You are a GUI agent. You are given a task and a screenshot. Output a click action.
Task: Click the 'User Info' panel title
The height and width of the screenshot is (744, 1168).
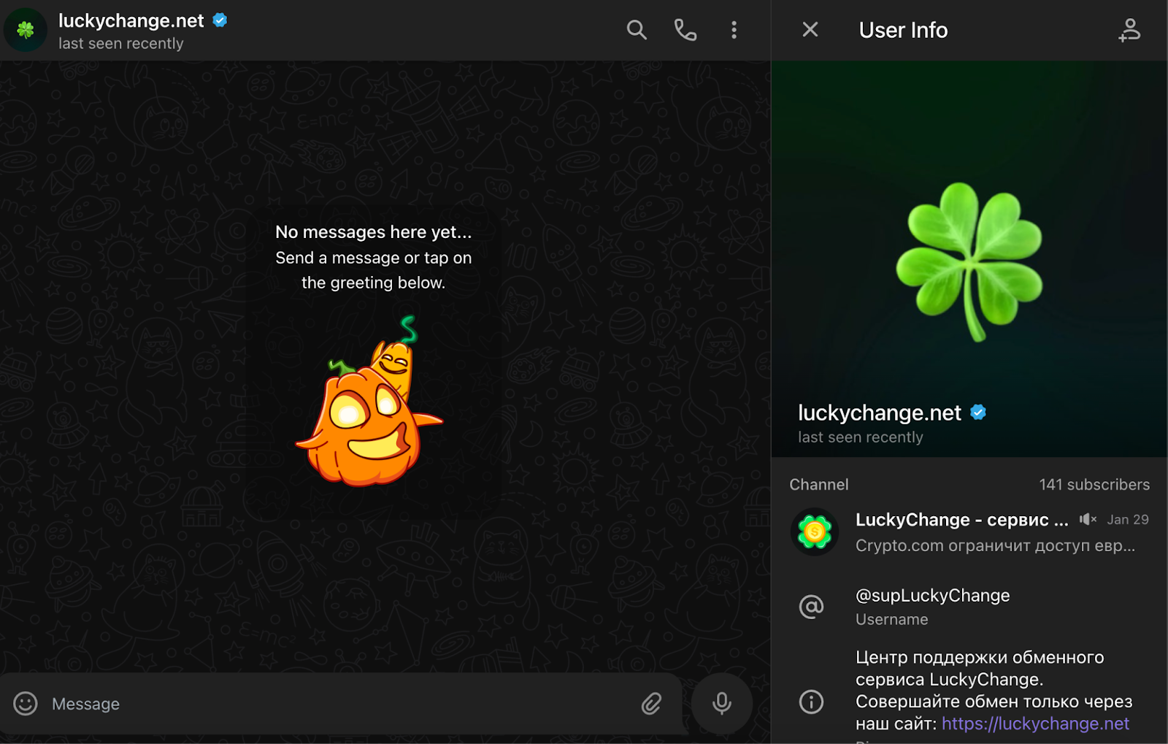(903, 30)
